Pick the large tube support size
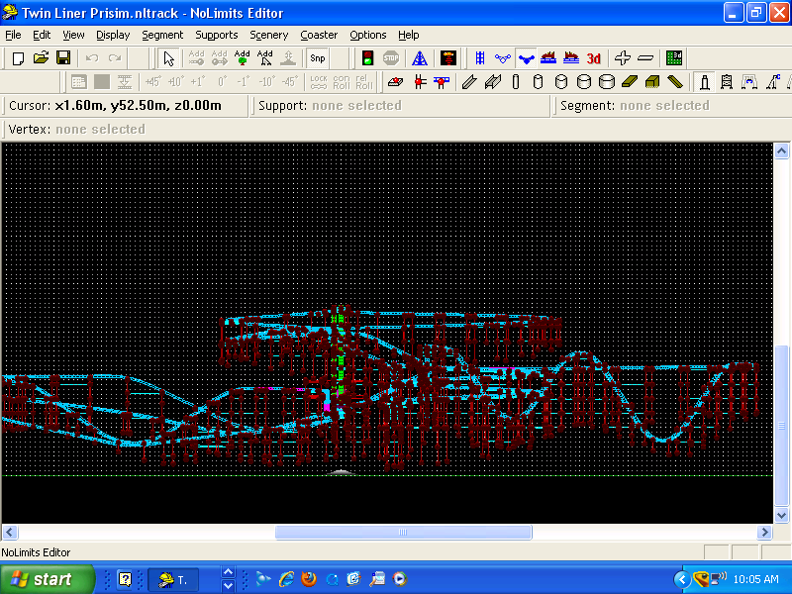Screen dimensions: 792x594 pyautogui.click(x=584, y=82)
